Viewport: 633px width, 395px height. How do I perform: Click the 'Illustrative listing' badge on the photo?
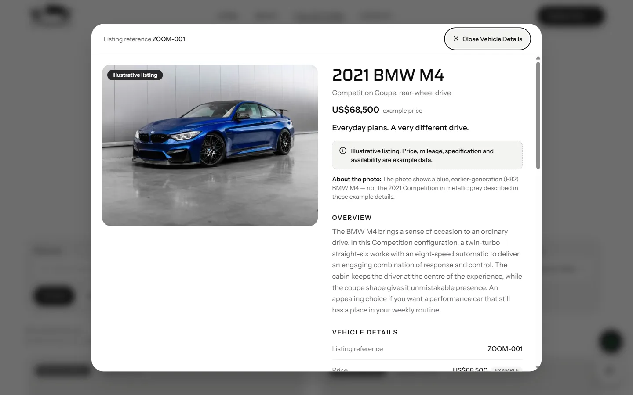(x=135, y=75)
